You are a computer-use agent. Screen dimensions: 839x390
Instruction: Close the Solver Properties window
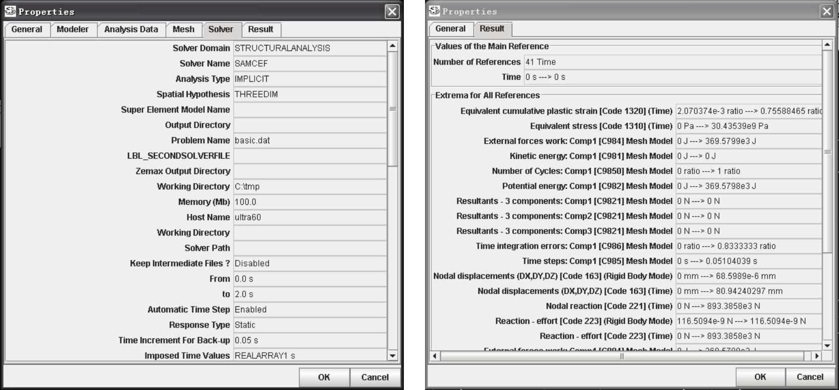click(x=392, y=12)
